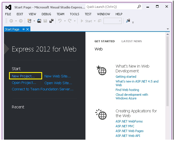This screenshot has height=145, width=174.
Task: Open the empty solution configurations combo box
Action: (112, 21)
